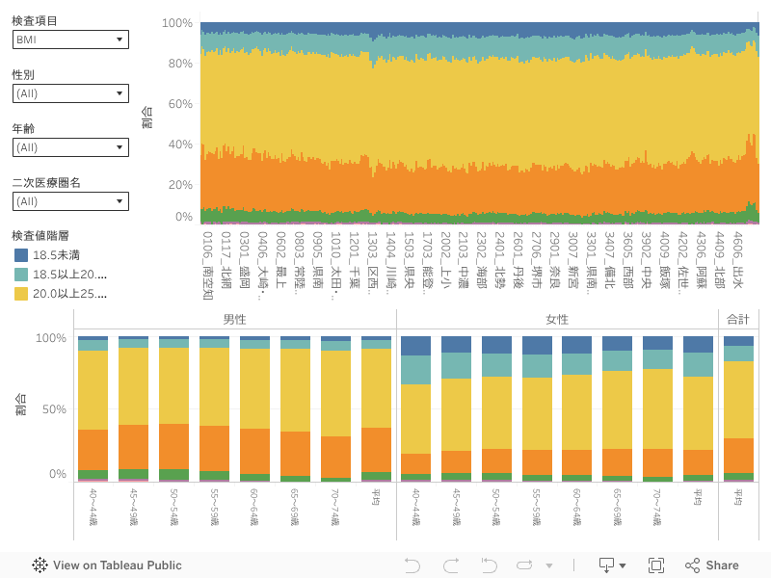Click the male 50~54歳 stacked bar
Viewport: 771px width, 578px height.
click(x=173, y=408)
